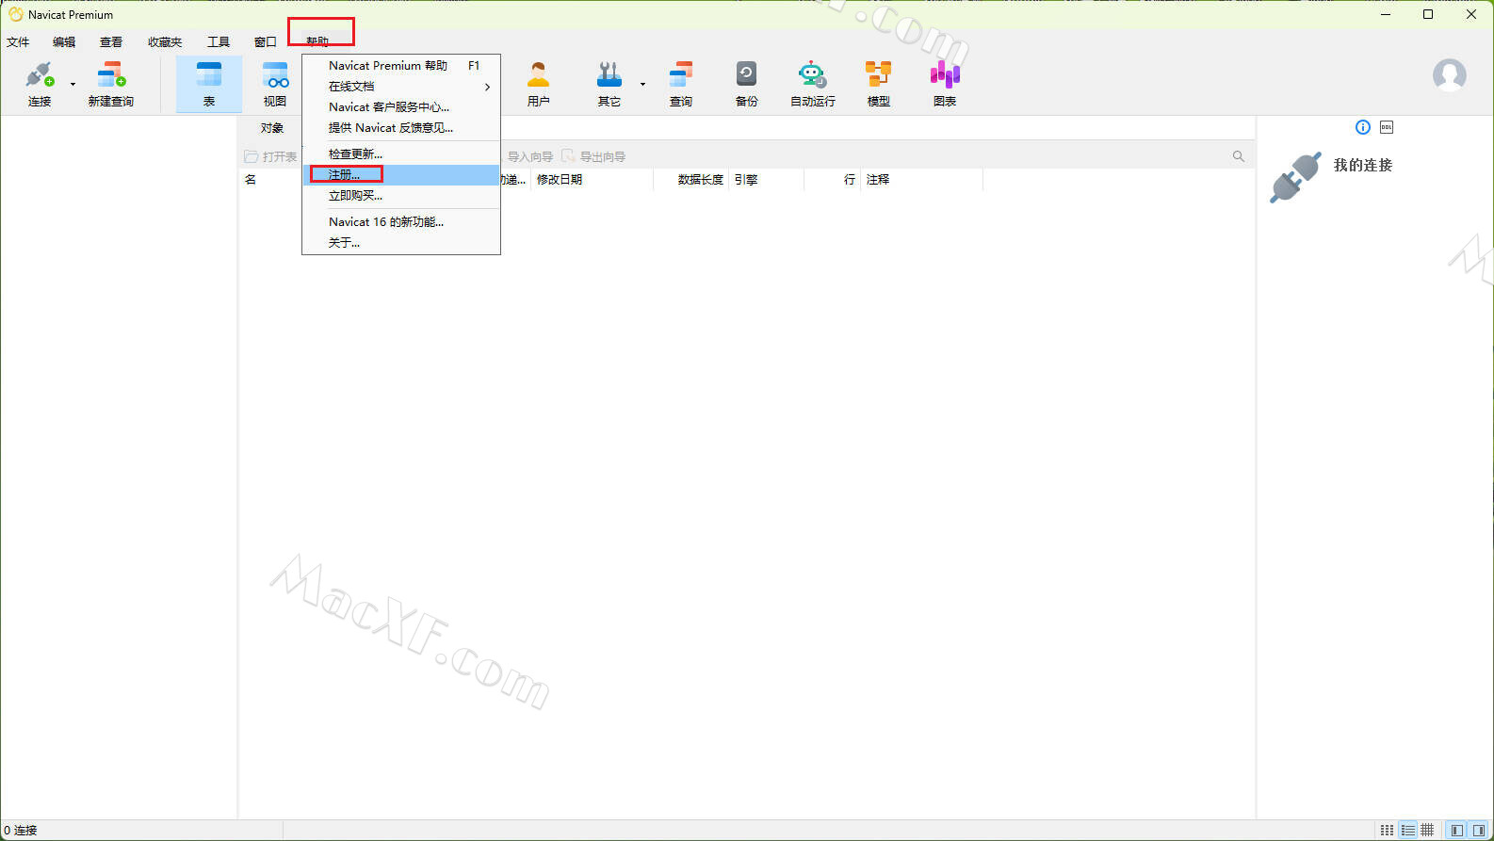The width and height of the screenshot is (1494, 841).
Task: Switch to icon grid view in status bar
Action: point(1387,830)
